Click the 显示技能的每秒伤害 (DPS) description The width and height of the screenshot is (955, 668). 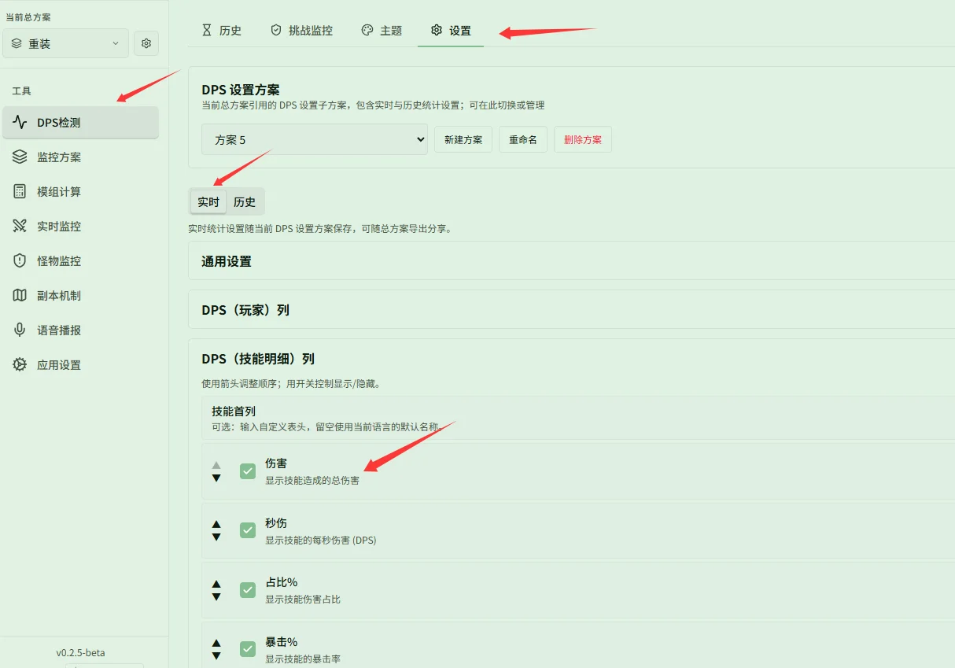[x=321, y=540]
